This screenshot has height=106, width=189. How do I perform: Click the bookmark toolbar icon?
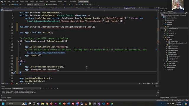(90, 5)
